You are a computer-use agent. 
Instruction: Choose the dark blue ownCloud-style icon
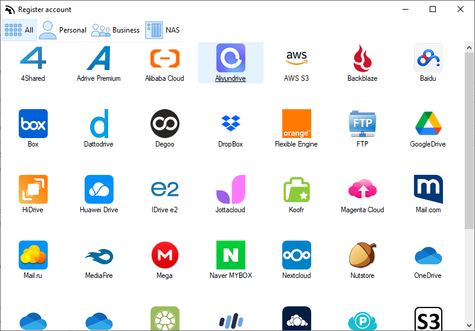pyautogui.click(x=297, y=318)
